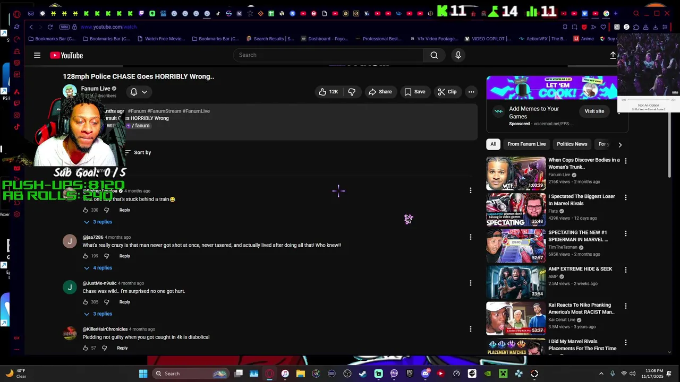Open the weather widget showing 40°F
Viewport: 680px width, 382px height.
(x=16, y=374)
